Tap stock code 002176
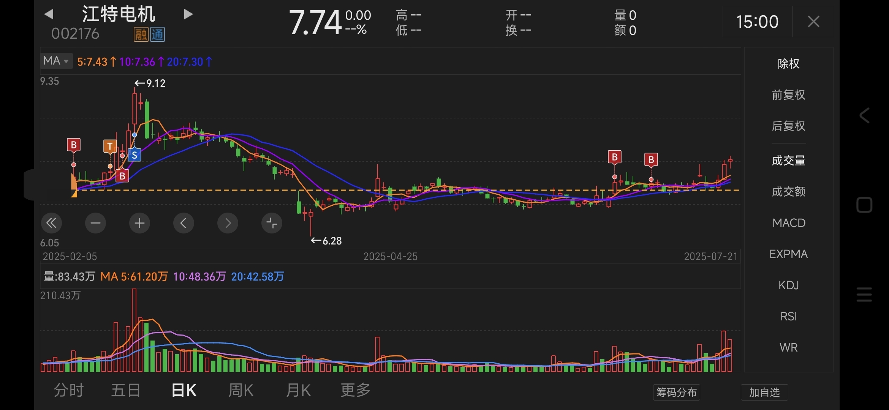 click(75, 34)
